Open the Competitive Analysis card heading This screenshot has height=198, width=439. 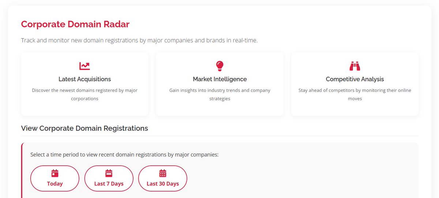(x=355, y=79)
